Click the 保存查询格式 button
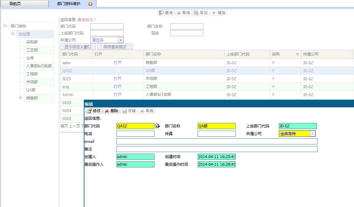Viewport: 354px width, 207px height. tap(115, 47)
